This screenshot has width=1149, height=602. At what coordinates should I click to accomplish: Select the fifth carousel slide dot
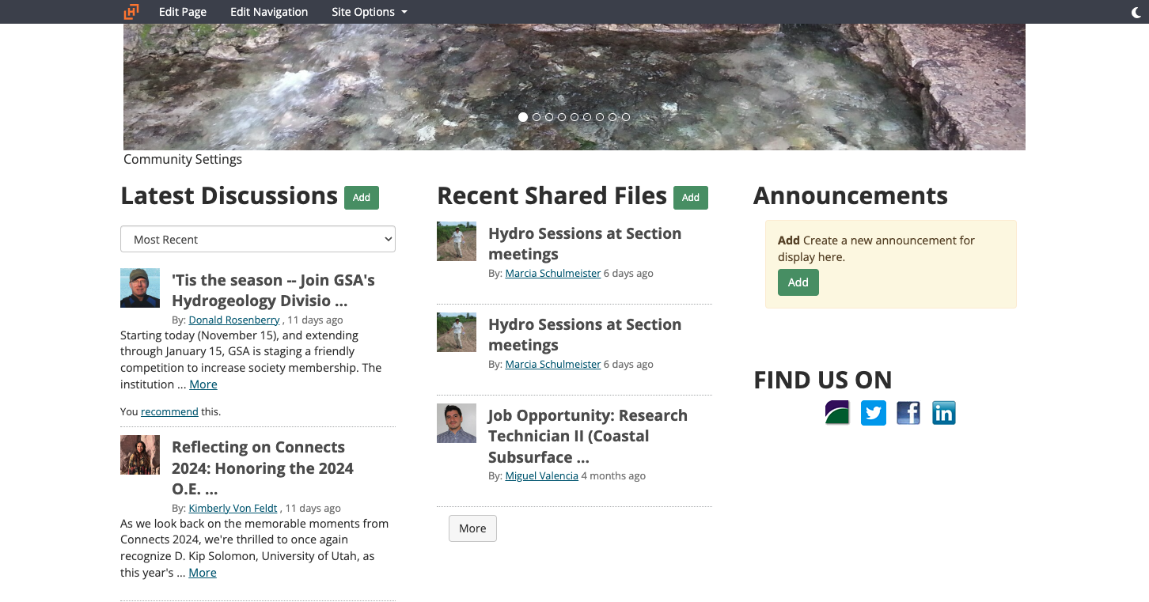pos(574,117)
